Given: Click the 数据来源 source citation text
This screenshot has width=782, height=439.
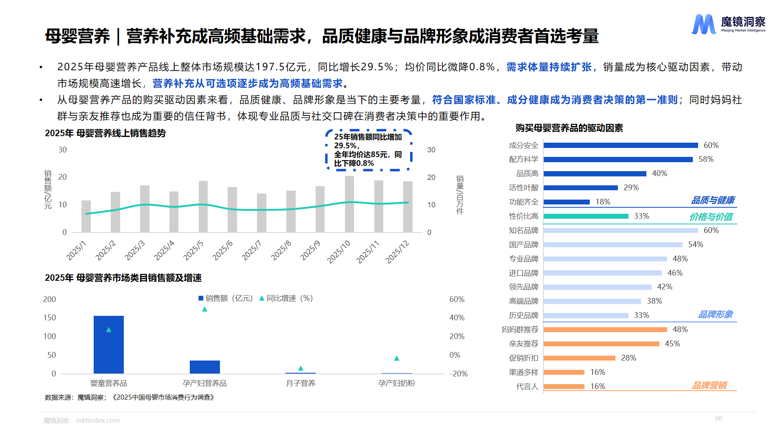Looking at the screenshot, I should tap(130, 397).
